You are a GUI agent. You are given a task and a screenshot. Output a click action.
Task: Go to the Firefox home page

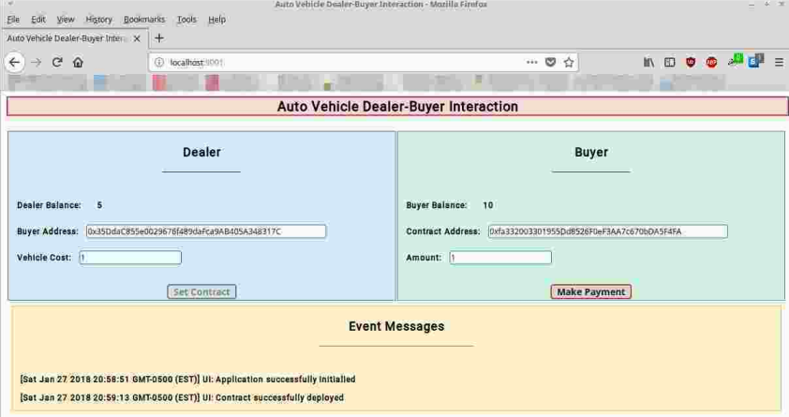pos(78,63)
